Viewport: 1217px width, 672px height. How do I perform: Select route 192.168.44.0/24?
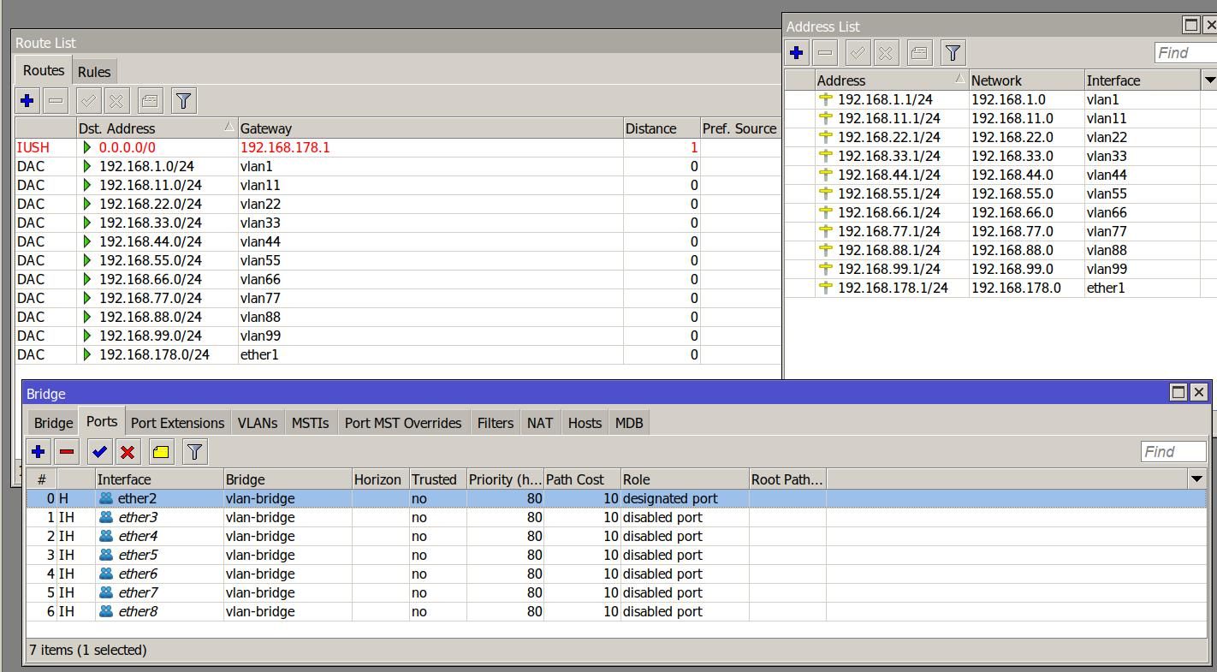tap(398, 241)
